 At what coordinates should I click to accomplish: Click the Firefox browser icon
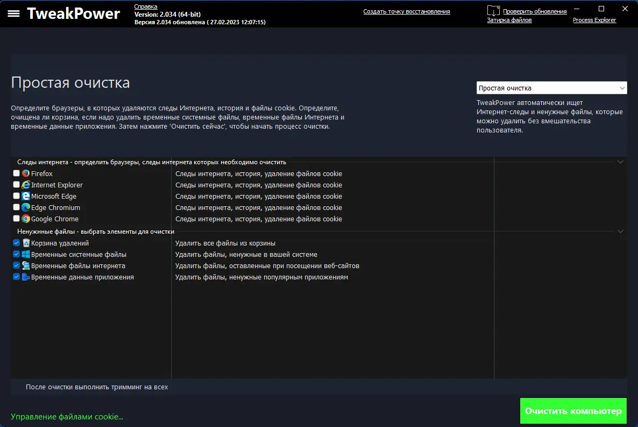[x=26, y=173]
